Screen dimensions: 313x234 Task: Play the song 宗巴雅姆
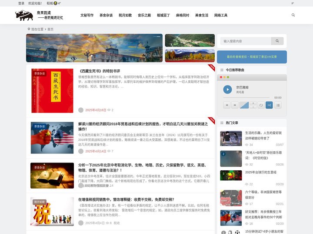click(x=227, y=89)
